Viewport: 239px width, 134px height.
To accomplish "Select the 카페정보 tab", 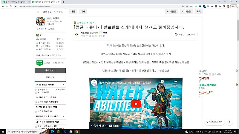I will pos(47,12).
